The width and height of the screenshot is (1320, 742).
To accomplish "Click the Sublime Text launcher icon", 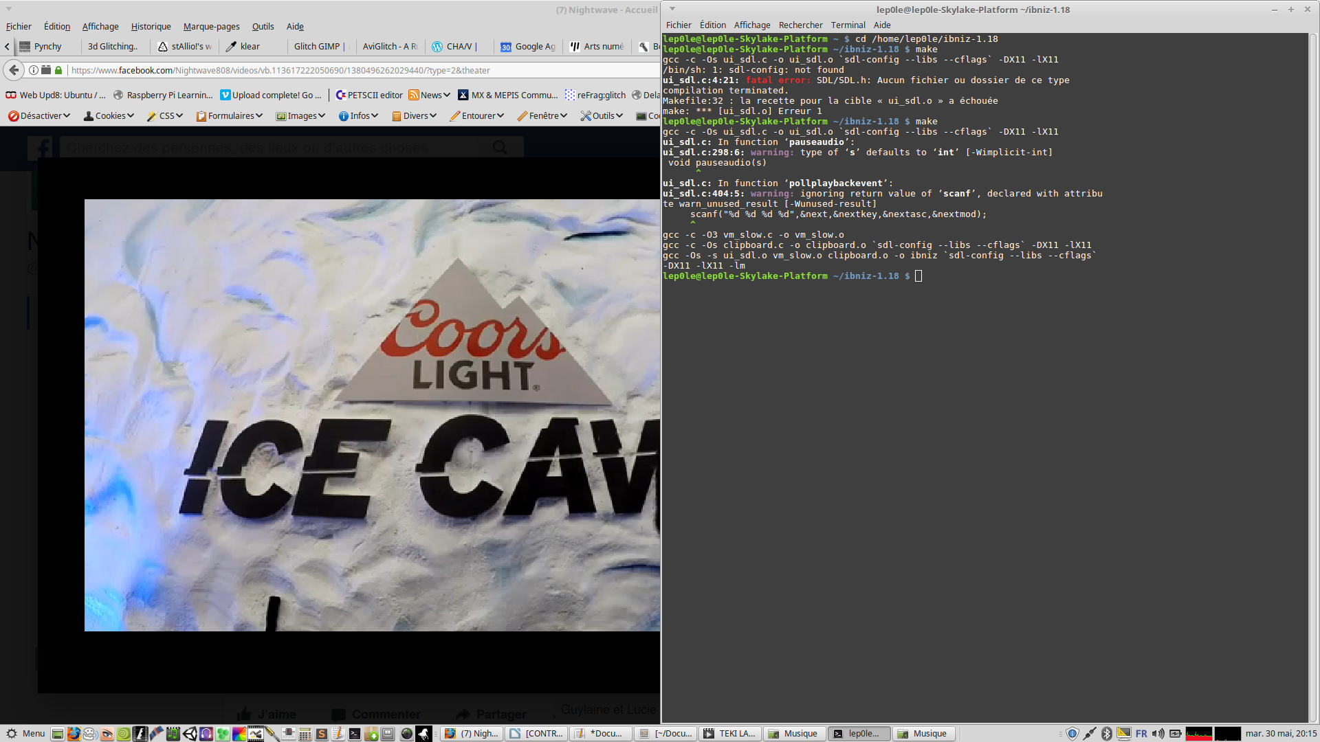I will [321, 734].
